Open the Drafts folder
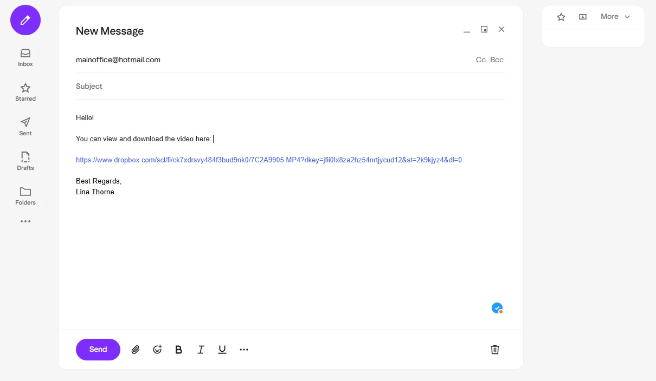Screen dimensions: 656x381 (x=25, y=161)
